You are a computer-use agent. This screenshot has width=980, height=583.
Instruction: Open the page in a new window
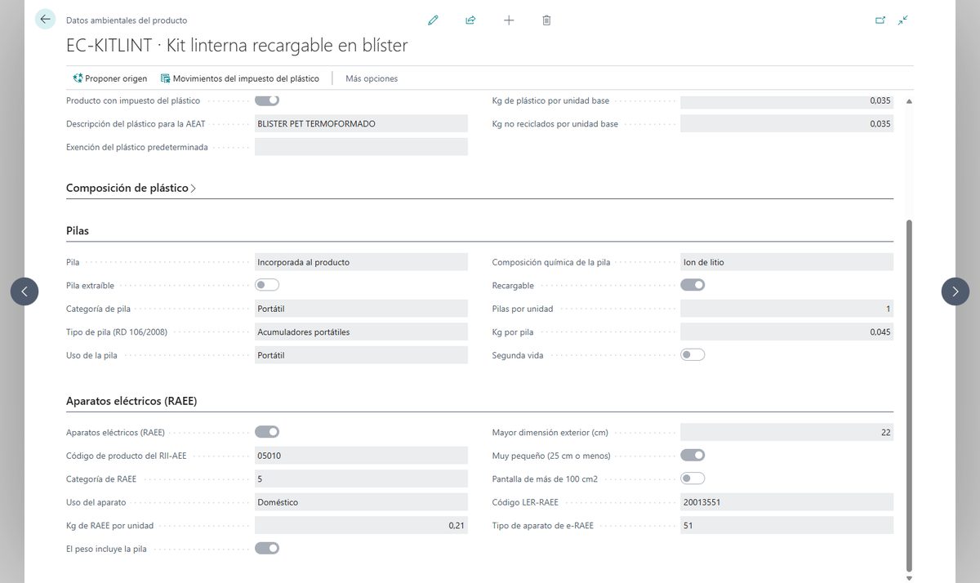[880, 20]
